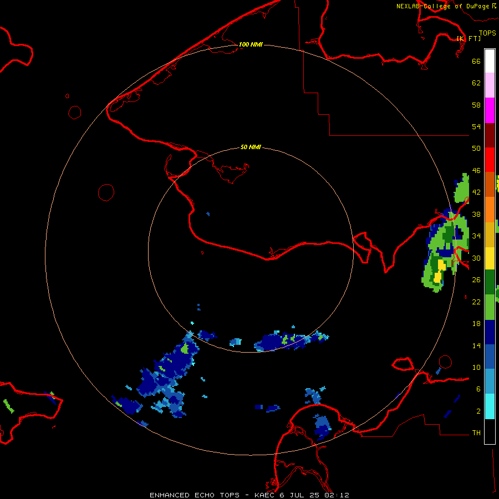Select the 26 legend value

tap(476, 280)
